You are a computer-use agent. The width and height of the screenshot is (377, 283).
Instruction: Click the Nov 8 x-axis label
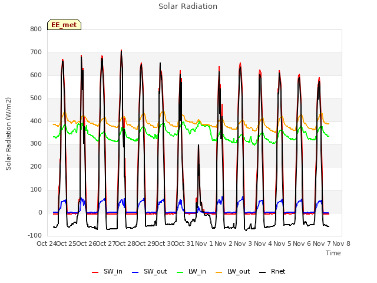[341, 243]
